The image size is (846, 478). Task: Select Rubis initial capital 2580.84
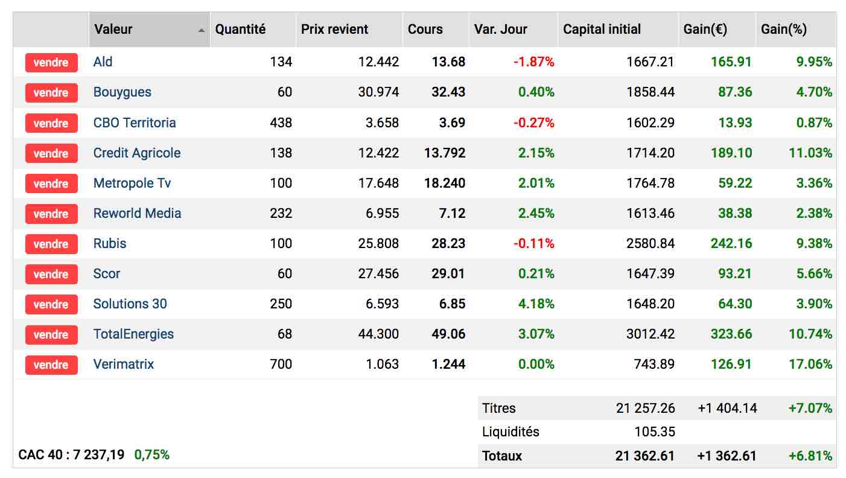650,243
